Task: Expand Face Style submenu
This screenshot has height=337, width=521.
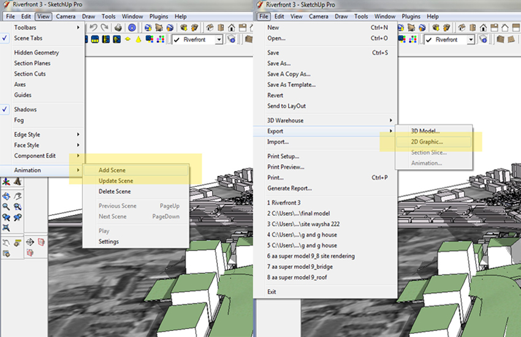Action: tap(42, 145)
